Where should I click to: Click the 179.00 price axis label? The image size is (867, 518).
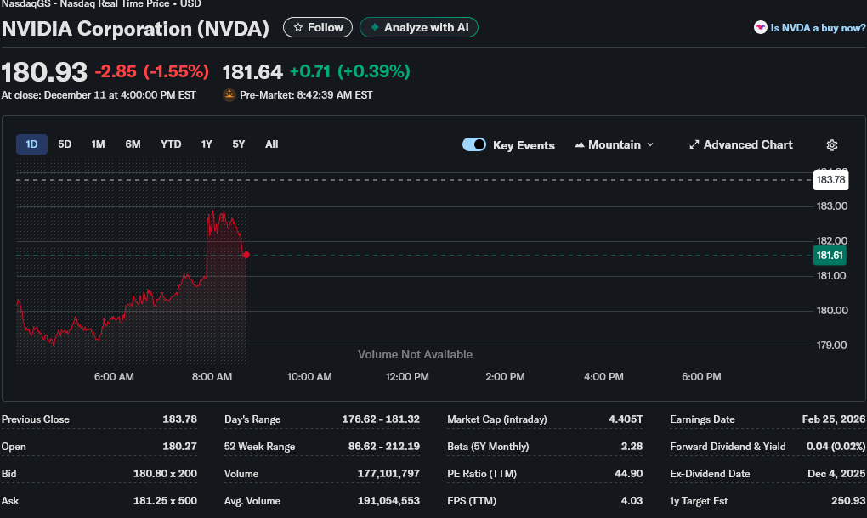[x=831, y=345]
